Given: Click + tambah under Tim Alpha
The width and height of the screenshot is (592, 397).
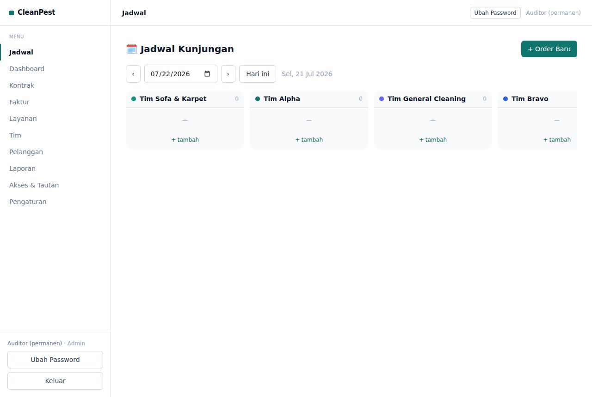Looking at the screenshot, I should [x=309, y=139].
